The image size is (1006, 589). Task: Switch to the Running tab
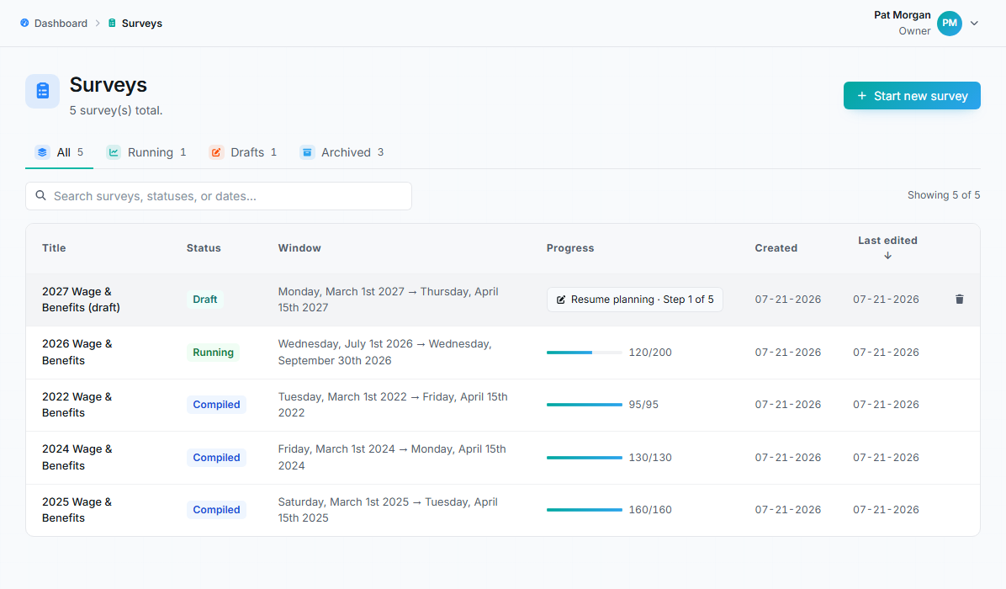pos(146,152)
